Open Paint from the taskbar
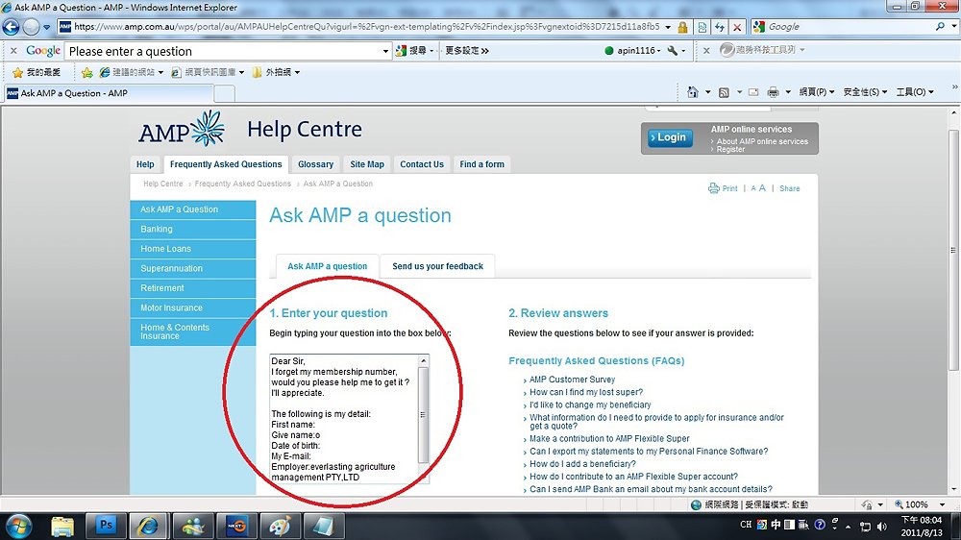 pos(280,527)
